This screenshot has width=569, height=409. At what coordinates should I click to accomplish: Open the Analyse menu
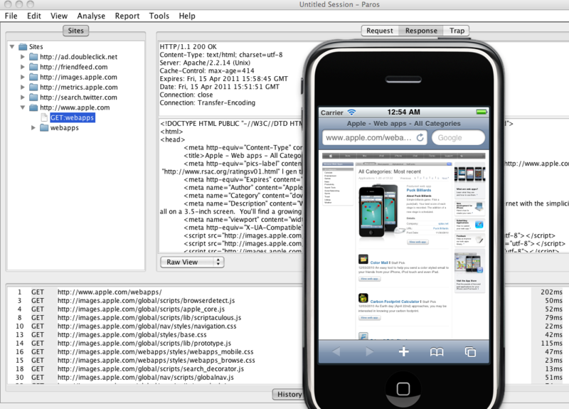[x=91, y=16]
